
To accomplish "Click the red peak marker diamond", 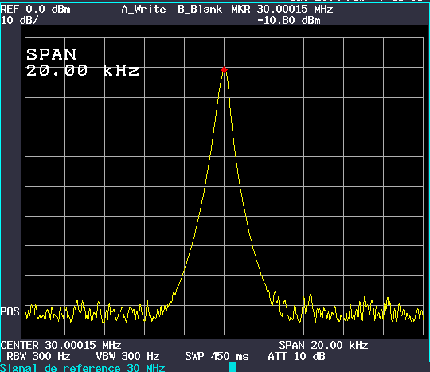I will pos(224,69).
